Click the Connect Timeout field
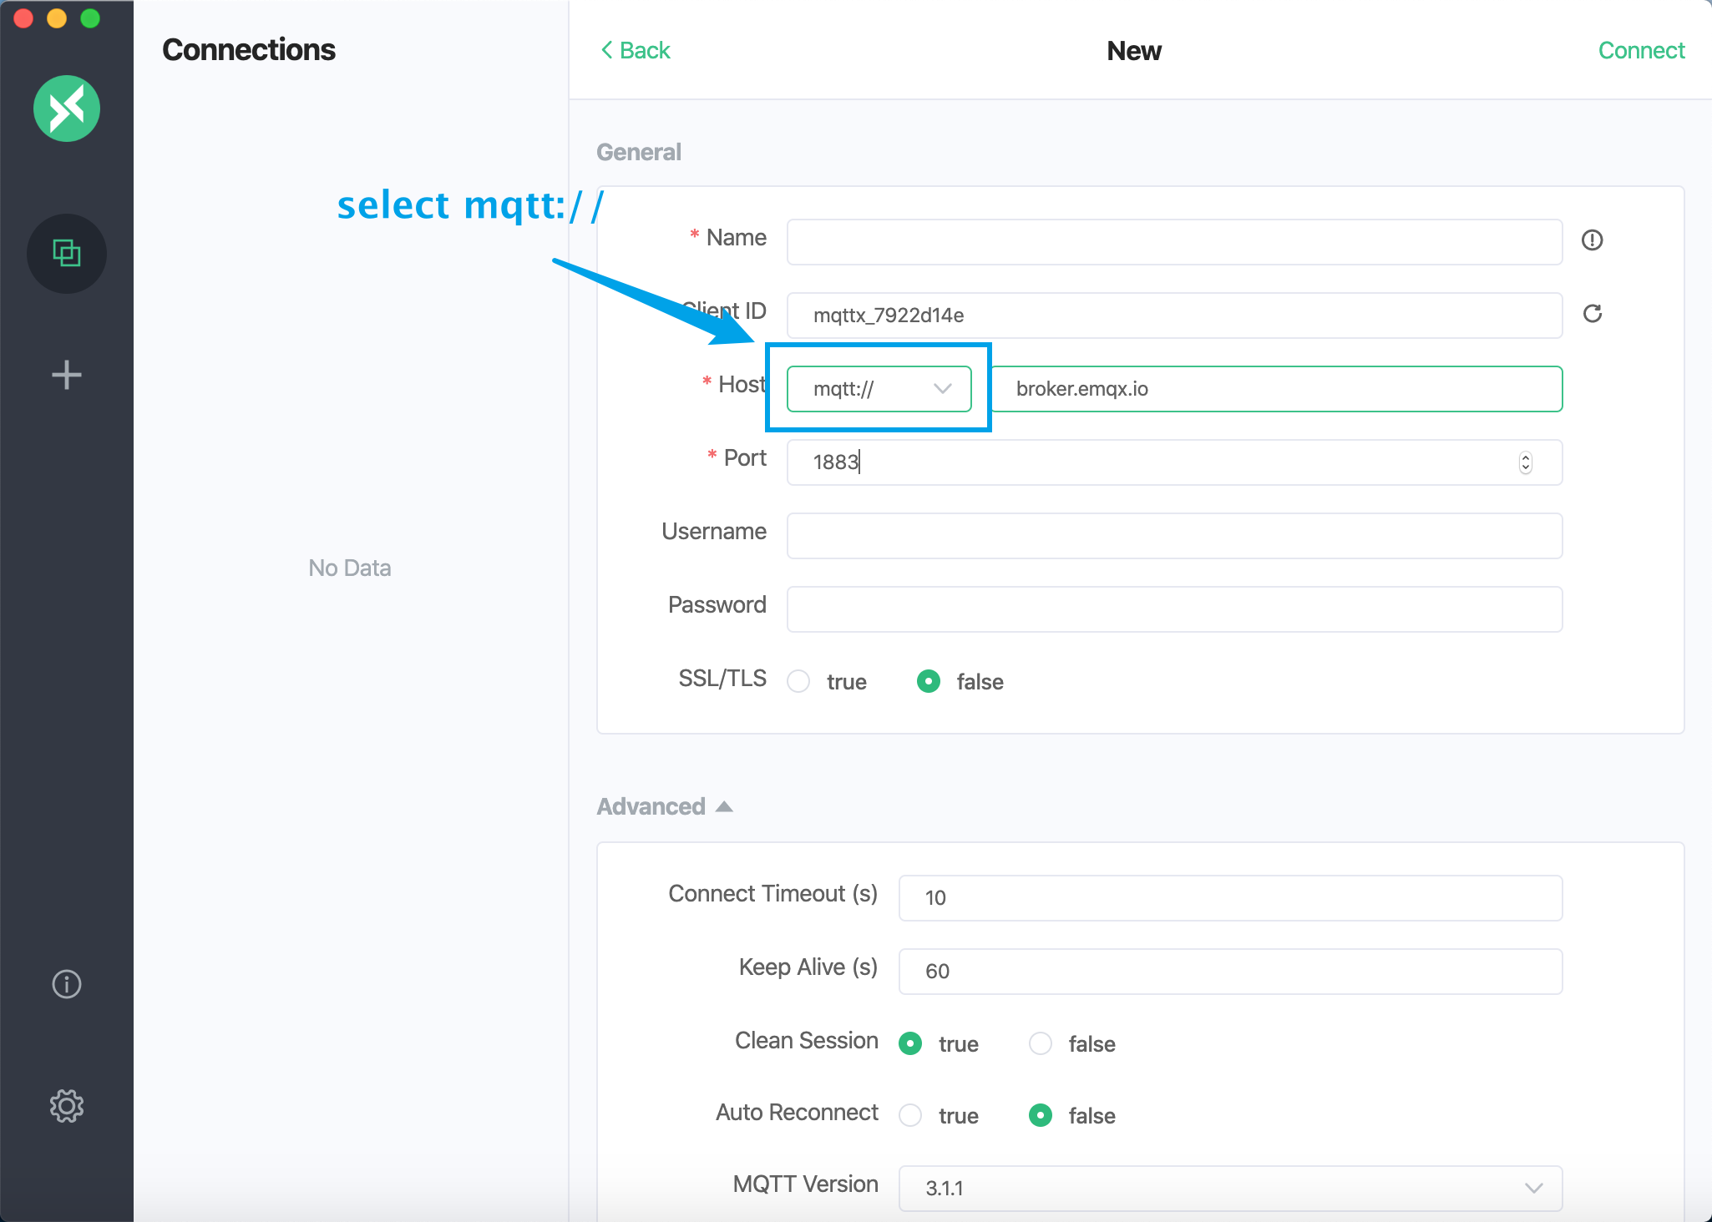This screenshot has height=1222, width=1712. (x=1230, y=898)
